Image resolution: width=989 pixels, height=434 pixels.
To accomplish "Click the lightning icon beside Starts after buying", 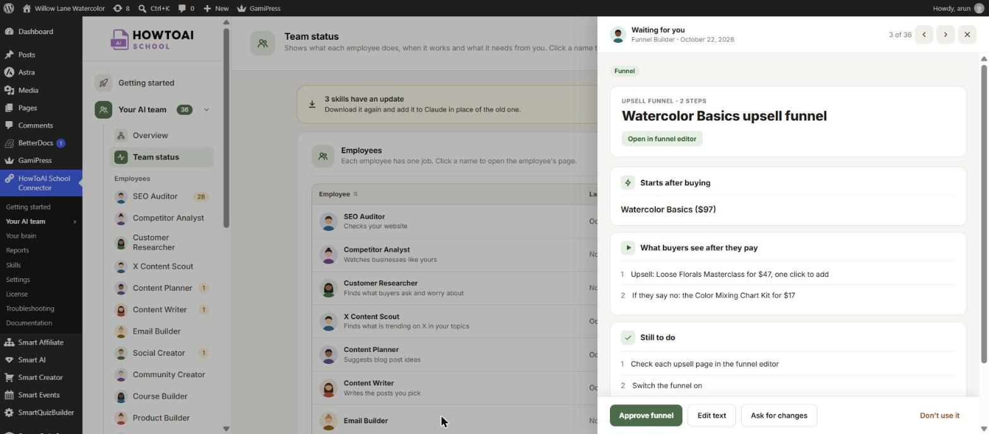I will click(x=628, y=183).
